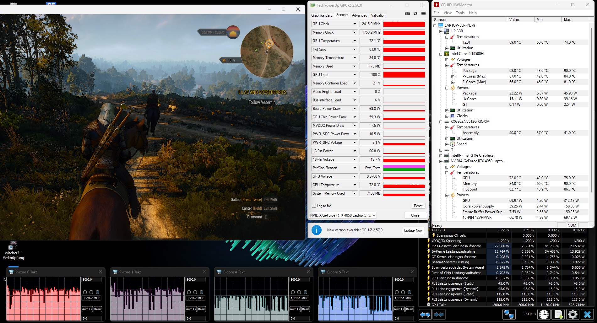
Task: Click the info icon in the update notice
Action: click(x=316, y=230)
